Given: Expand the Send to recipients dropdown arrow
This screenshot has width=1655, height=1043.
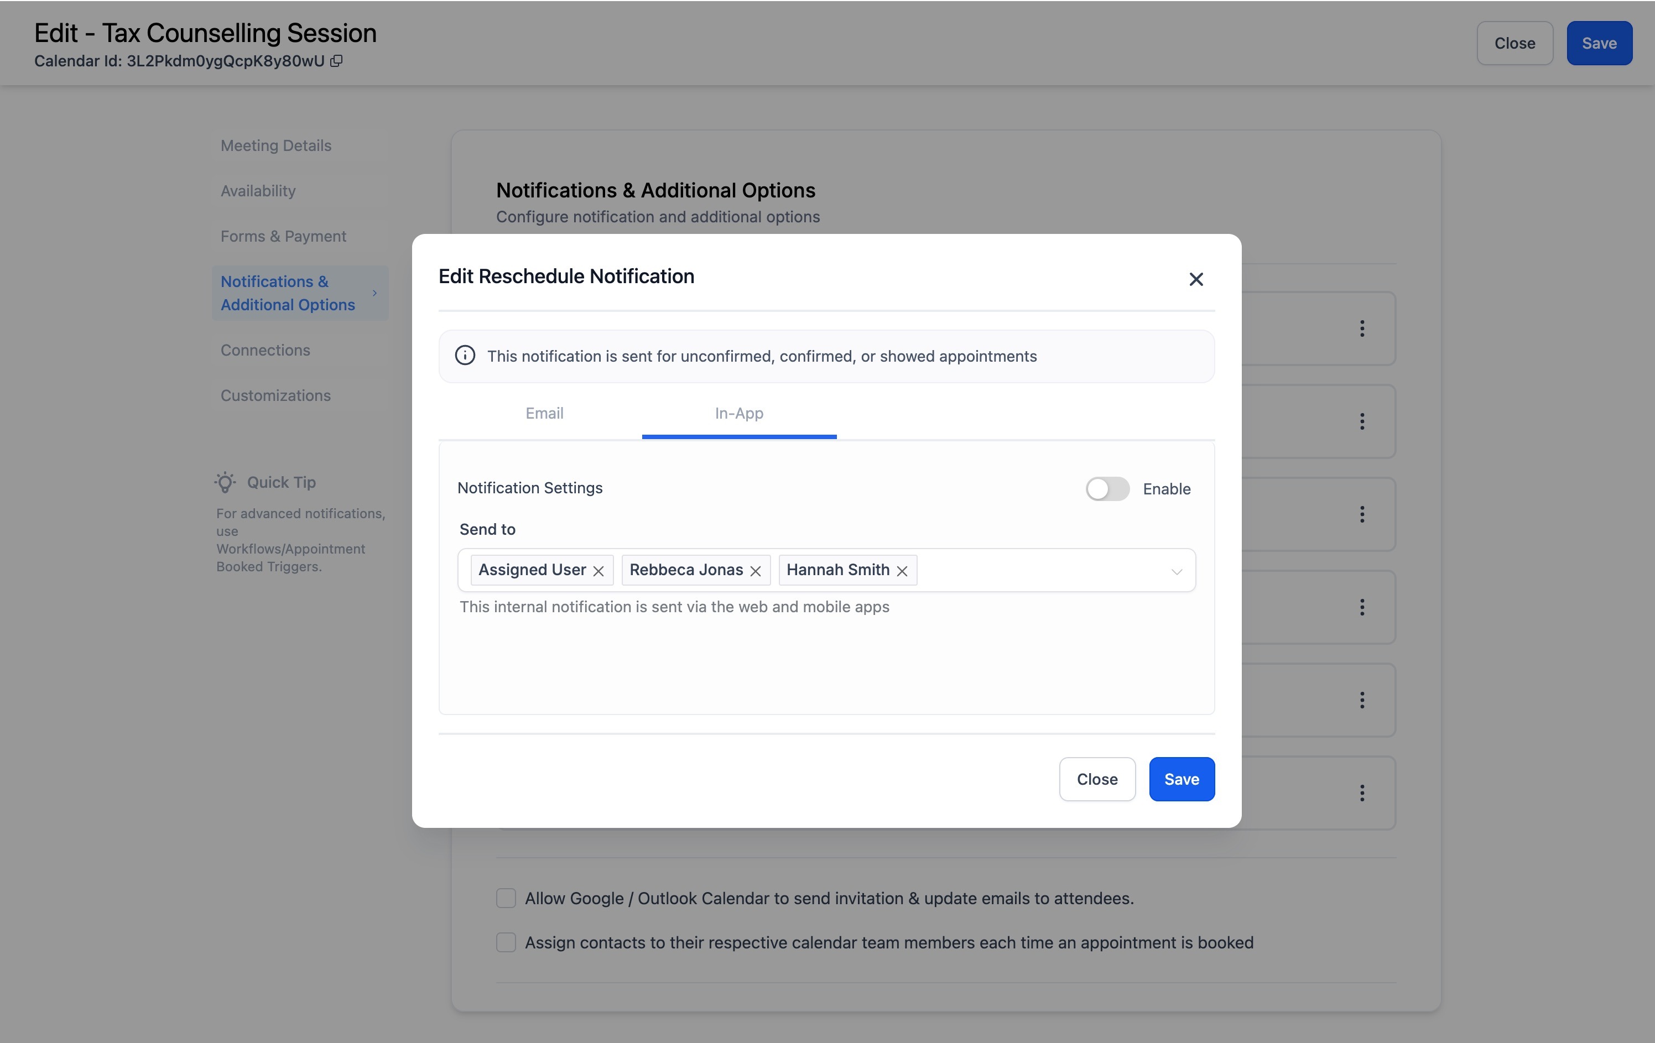Looking at the screenshot, I should (x=1176, y=571).
